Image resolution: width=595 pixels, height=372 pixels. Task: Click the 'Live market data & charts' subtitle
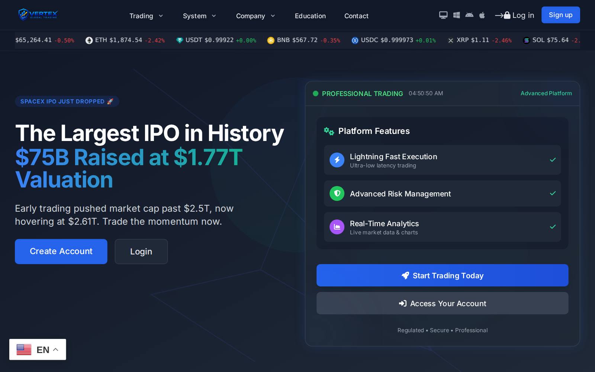click(x=384, y=232)
